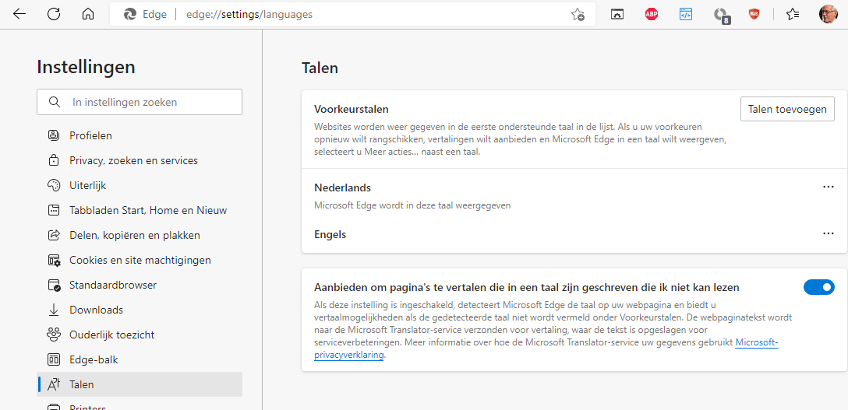Click the Edge-balk sidebar icon
This screenshot has height=410, width=848.
pyautogui.click(x=54, y=359)
